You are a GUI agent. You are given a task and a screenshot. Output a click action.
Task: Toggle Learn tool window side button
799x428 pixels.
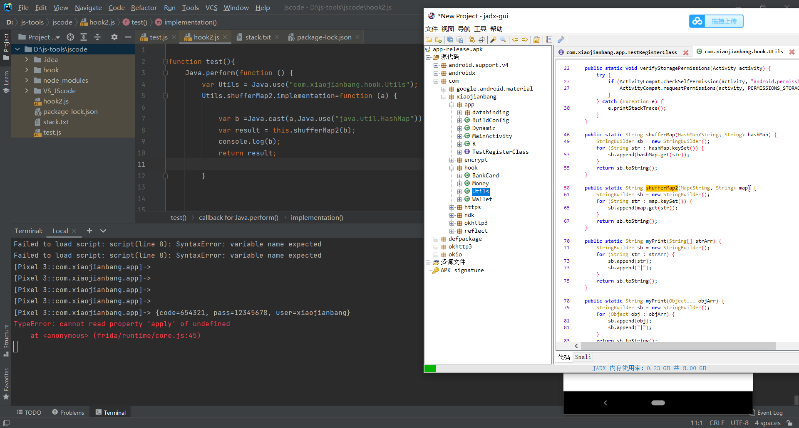point(6,82)
